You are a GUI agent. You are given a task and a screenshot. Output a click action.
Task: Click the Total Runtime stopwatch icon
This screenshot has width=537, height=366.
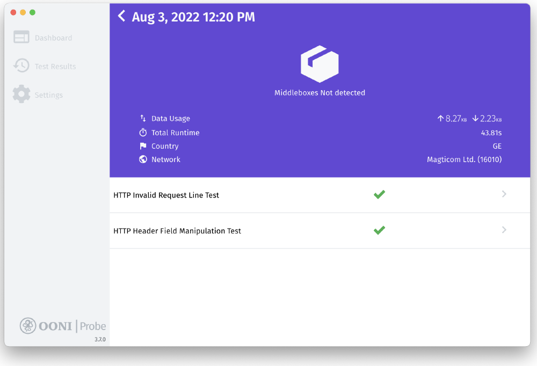click(x=143, y=132)
